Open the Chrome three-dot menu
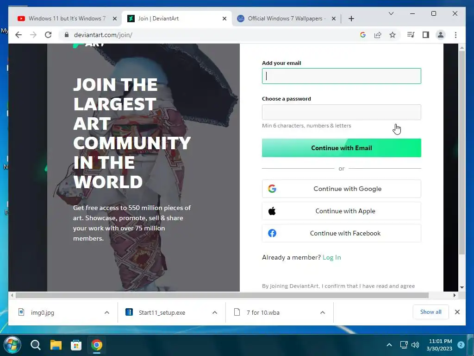The height and width of the screenshot is (356, 474). coord(455,35)
